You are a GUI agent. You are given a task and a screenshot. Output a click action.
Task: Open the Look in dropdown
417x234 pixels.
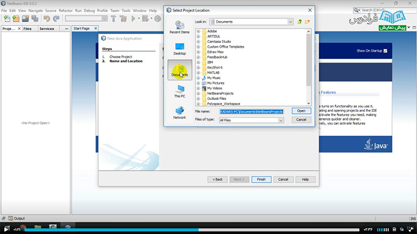(x=290, y=22)
